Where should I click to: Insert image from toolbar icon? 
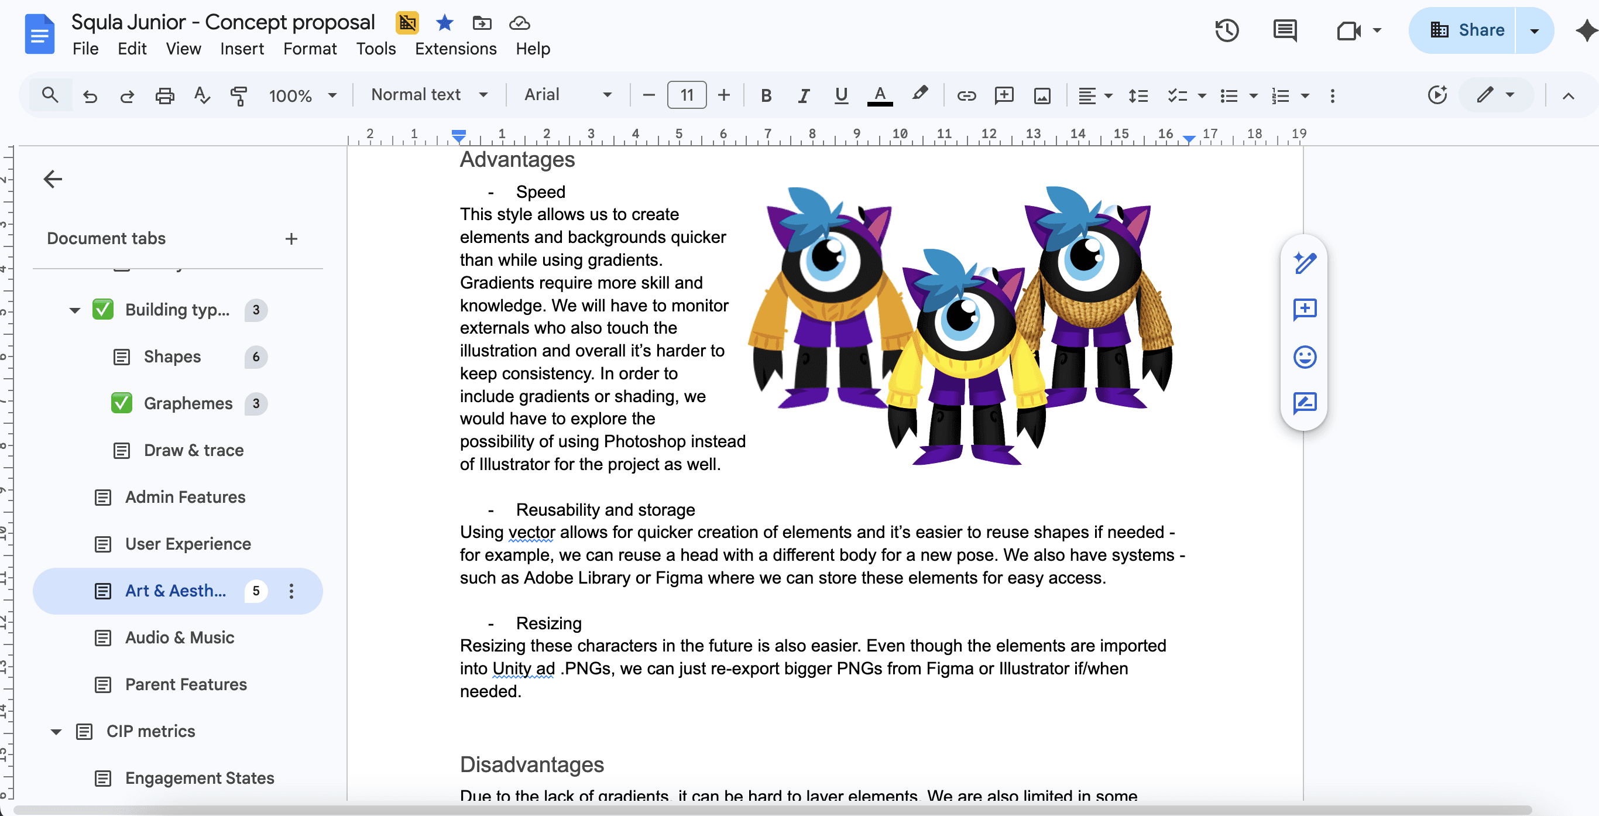point(1042,95)
